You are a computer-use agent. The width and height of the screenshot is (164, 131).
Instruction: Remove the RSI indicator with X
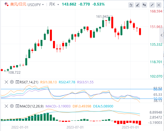(x=6, y=82)
